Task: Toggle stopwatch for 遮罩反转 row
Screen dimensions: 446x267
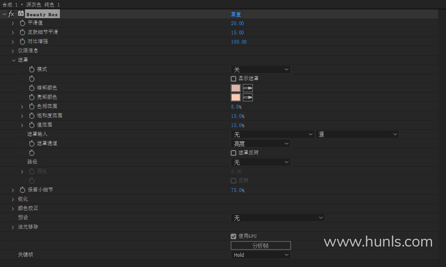Action: (x=32, y=153)
